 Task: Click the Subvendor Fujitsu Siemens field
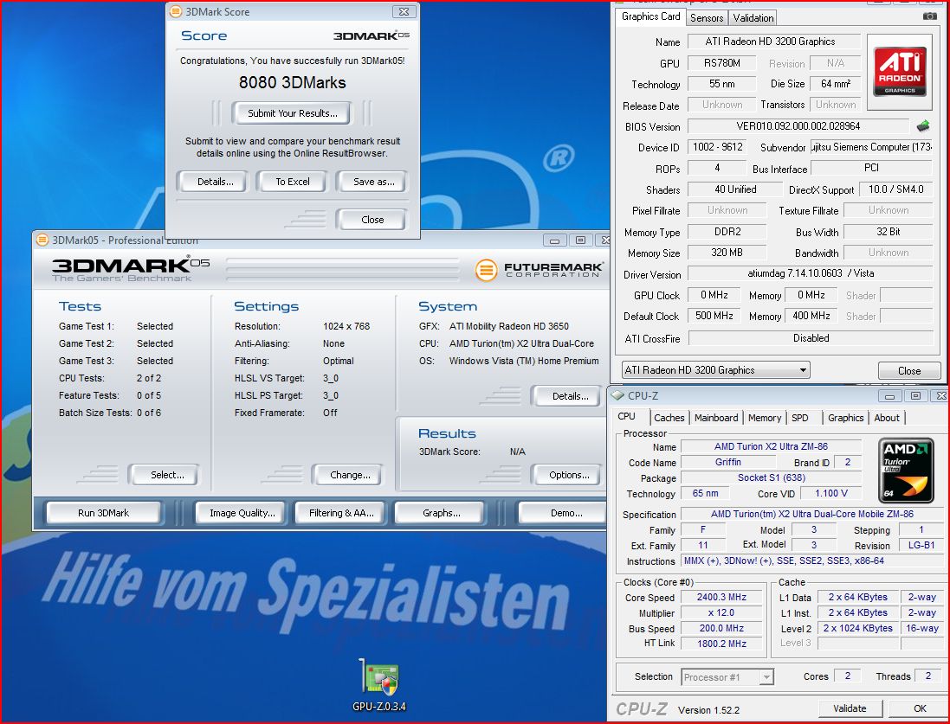pos(871,147)
